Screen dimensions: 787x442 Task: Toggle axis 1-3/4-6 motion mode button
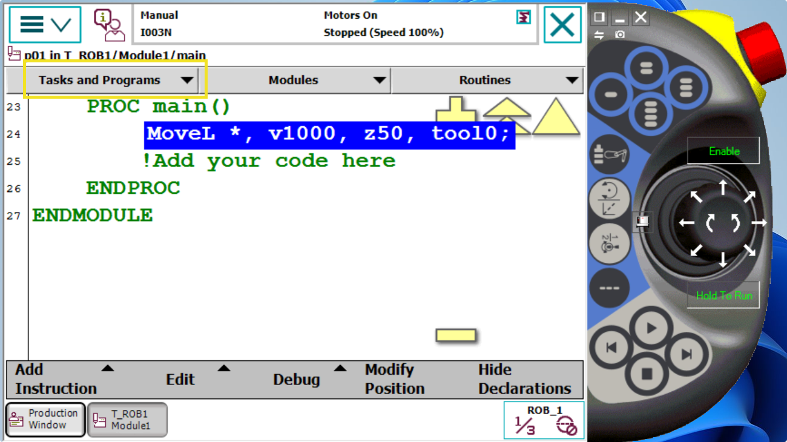click(609, 243)
